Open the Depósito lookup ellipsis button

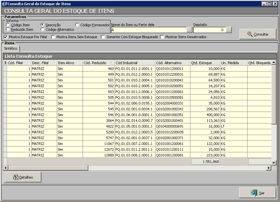point(229,30)
